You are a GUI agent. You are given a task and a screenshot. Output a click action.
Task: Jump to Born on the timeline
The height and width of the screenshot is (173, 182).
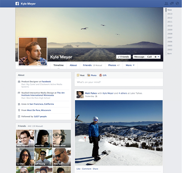coord(170,53)
